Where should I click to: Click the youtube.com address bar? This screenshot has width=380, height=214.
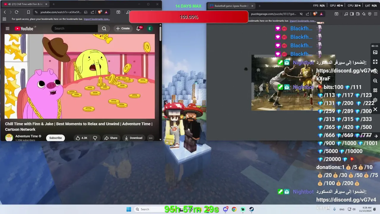pos(61,12)
